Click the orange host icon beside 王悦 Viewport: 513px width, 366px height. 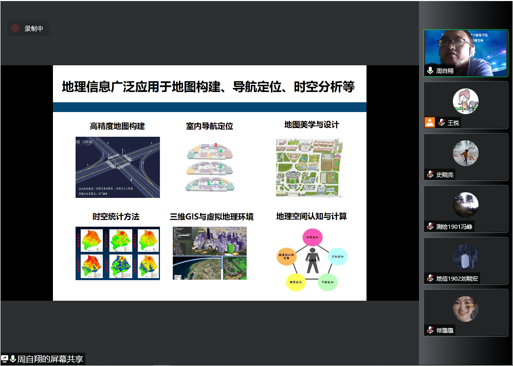click(x=430, y=122)
